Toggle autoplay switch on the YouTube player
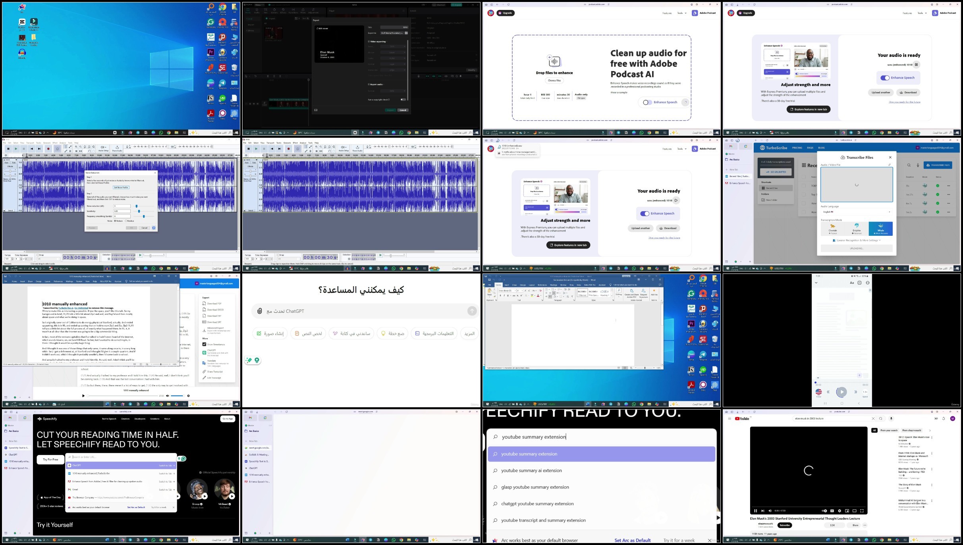The height and width of the screenshot is (545, 963). point(824,511)
